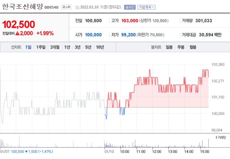Click the lower limit price 70,500
This screenshot has width=230, height=159.
156,35
